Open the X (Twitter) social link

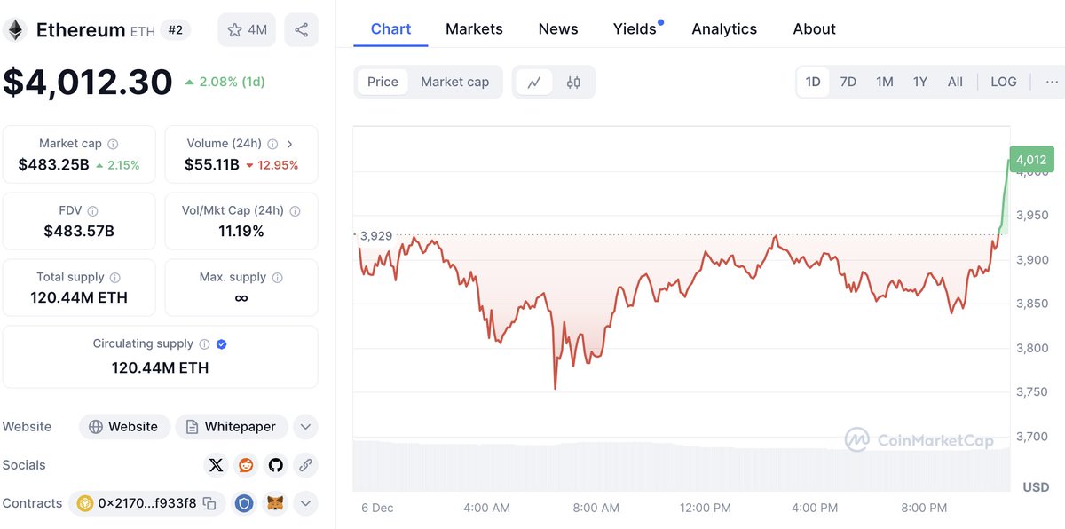(216, 465)
